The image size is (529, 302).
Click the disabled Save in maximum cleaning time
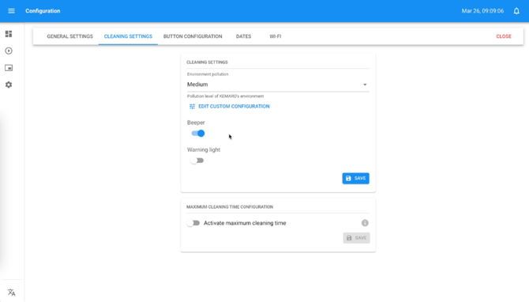click(356, 238)
